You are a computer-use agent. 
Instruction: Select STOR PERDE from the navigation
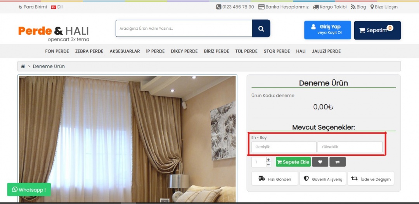click(277, 51)
